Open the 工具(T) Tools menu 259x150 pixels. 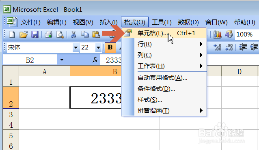162,22
